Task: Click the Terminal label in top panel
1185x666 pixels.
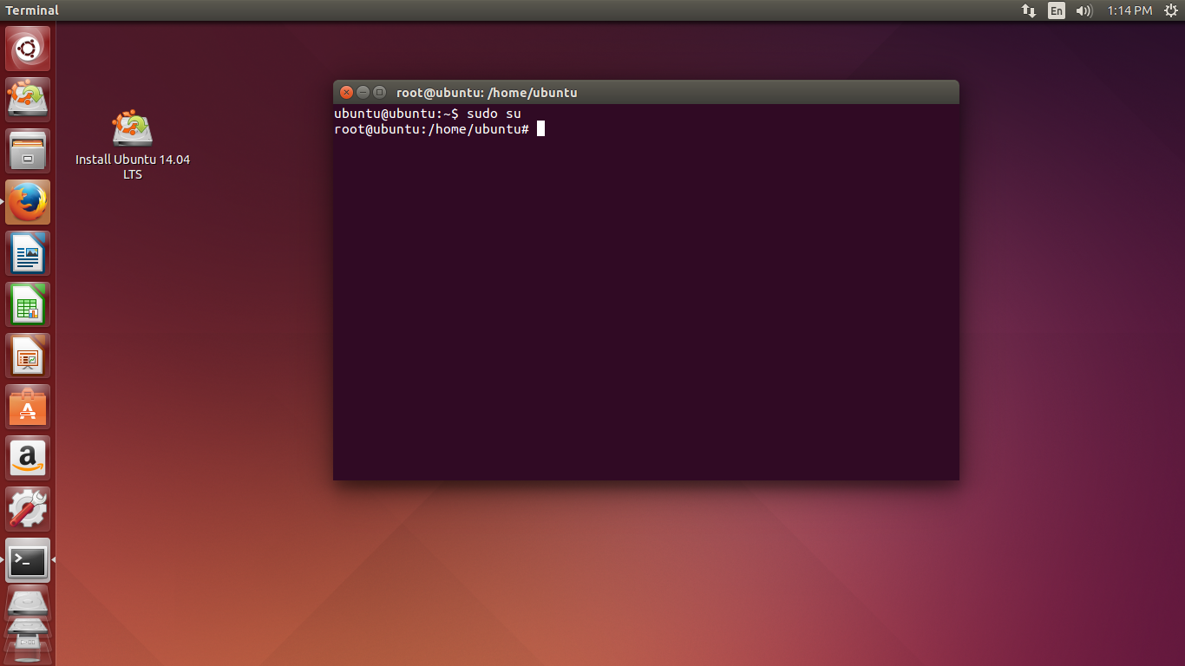Action: tap(32, 10)
